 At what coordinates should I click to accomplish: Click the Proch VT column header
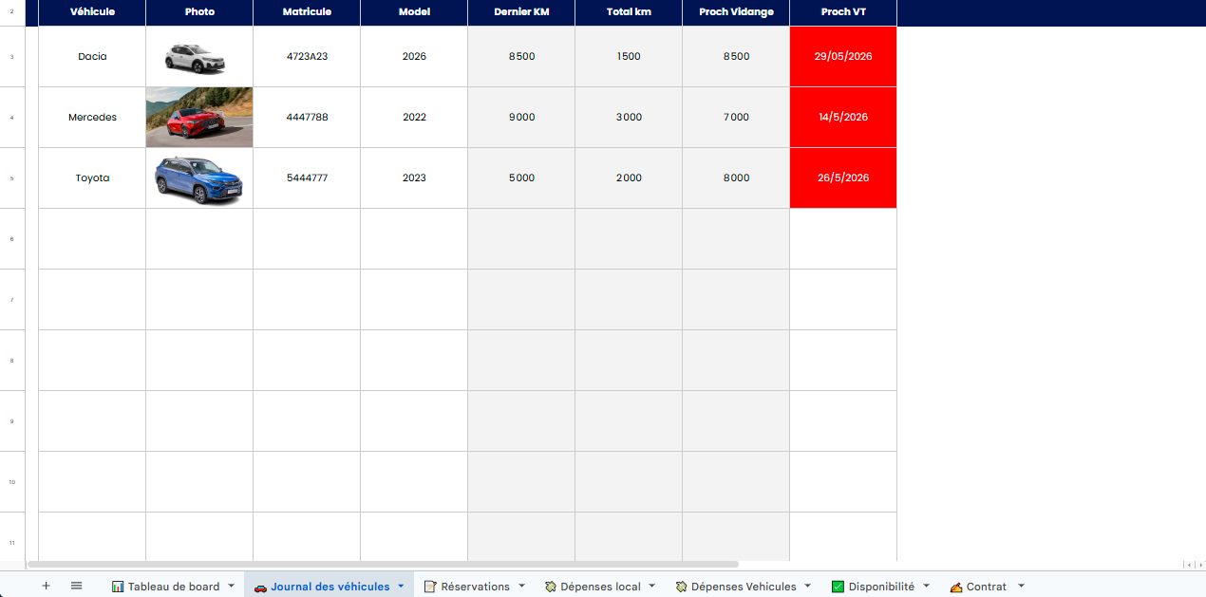(x=843, y=12)
